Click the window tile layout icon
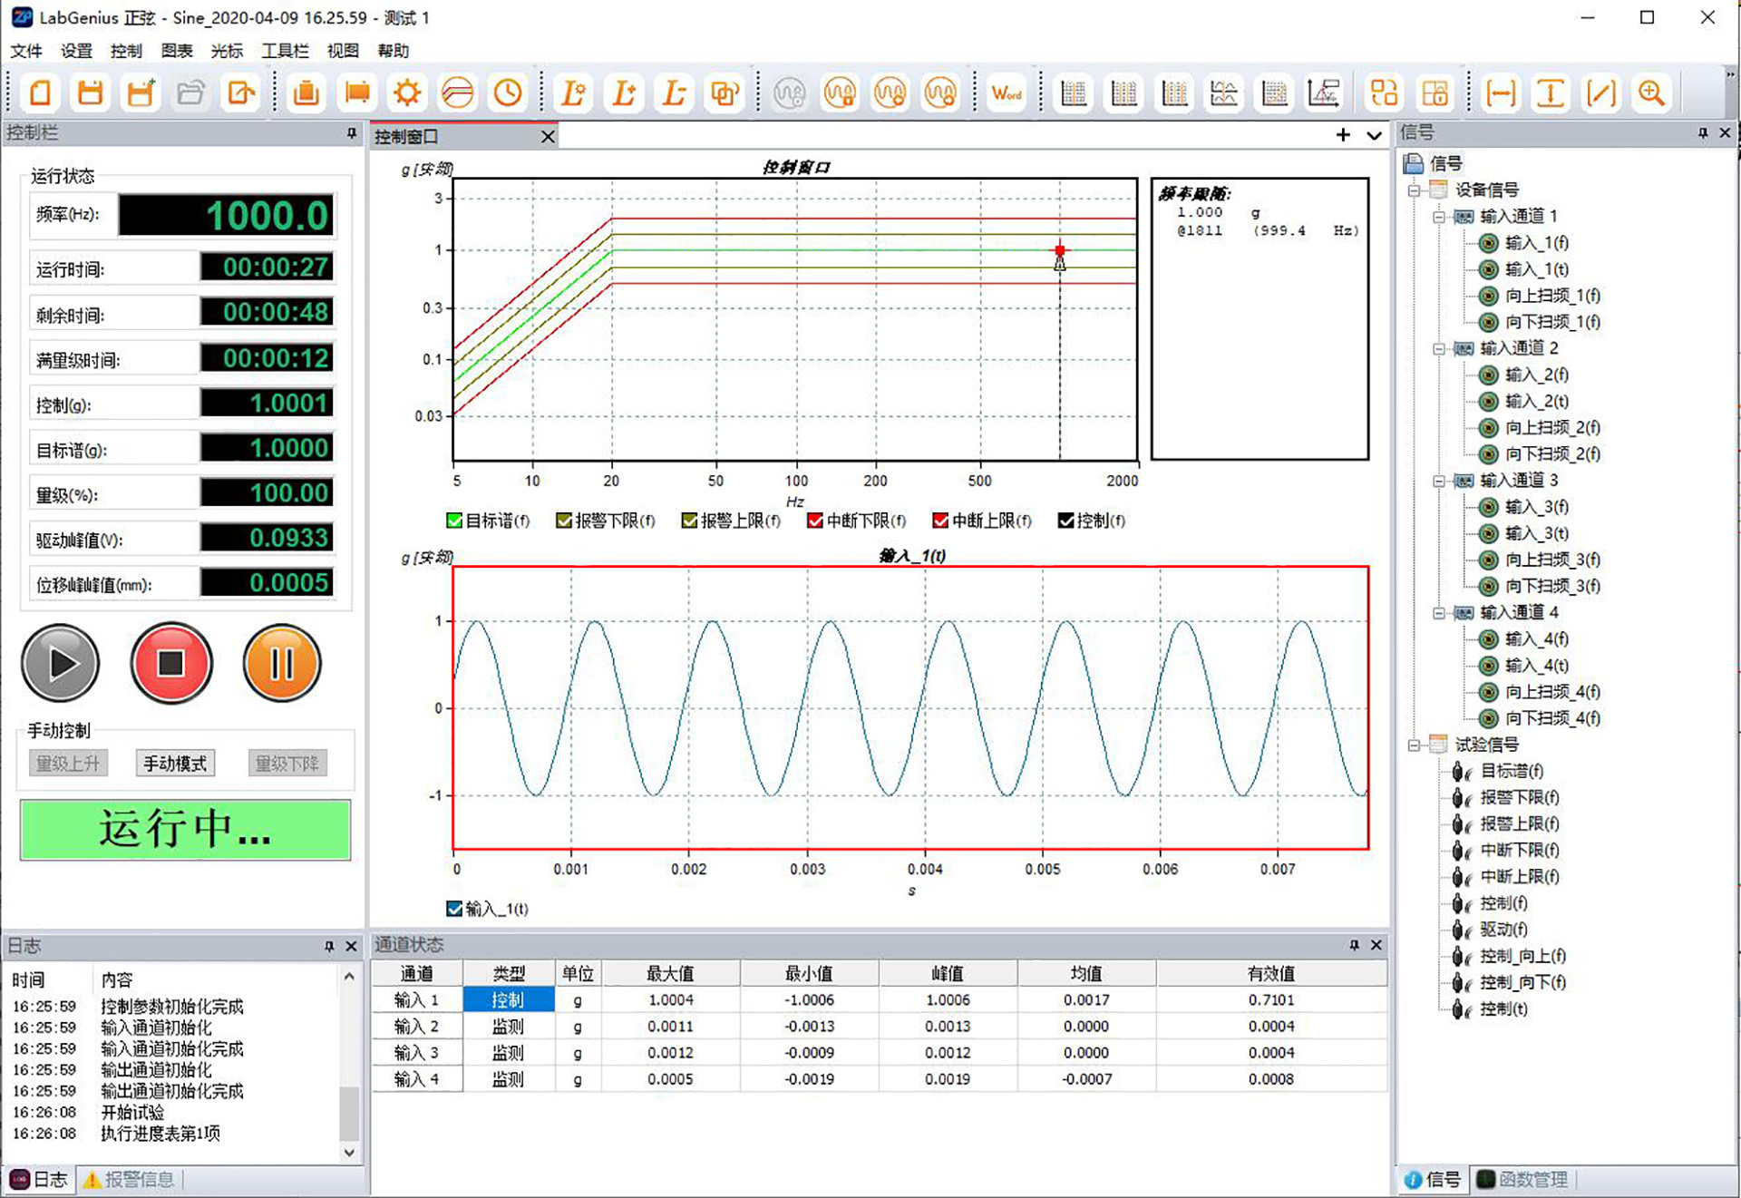Viewport: 1741px width, 1198px height. point(1384,93)
